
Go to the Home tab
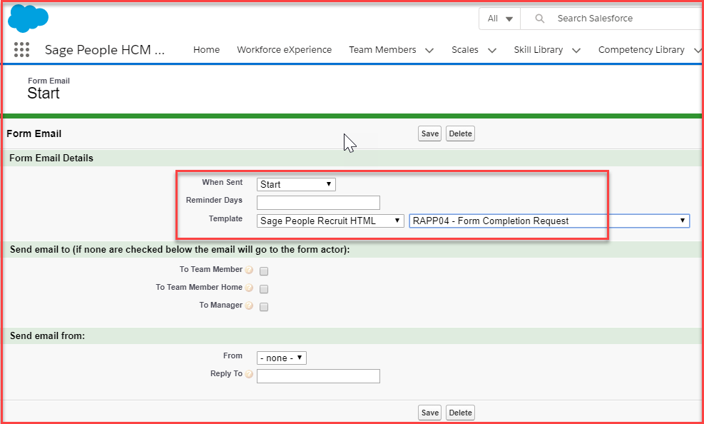tap(206, 50)
